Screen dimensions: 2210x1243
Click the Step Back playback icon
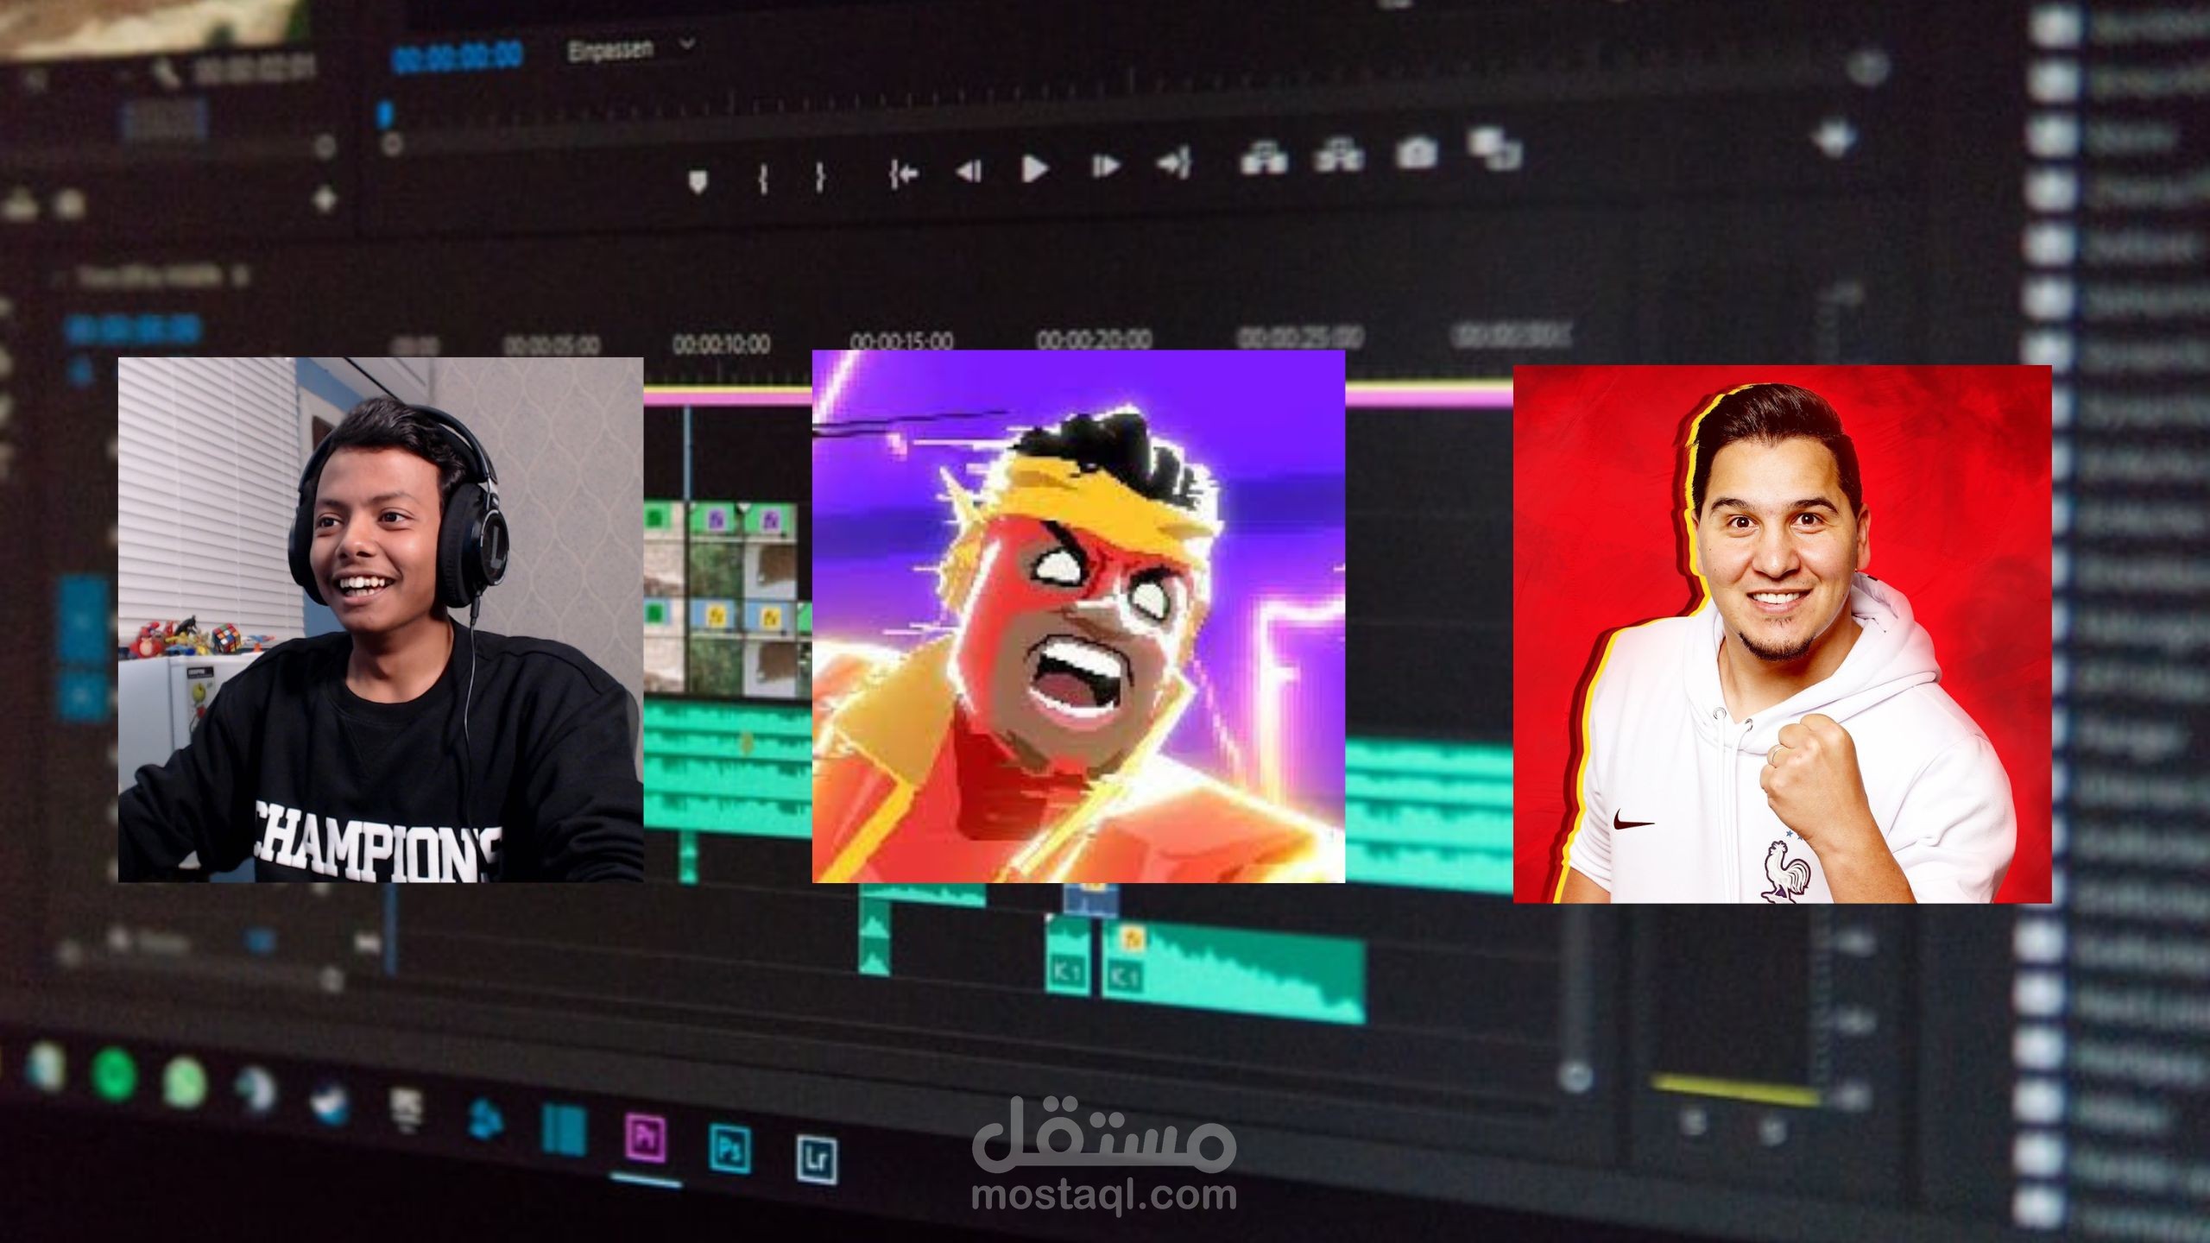click(x=969, y=173)
